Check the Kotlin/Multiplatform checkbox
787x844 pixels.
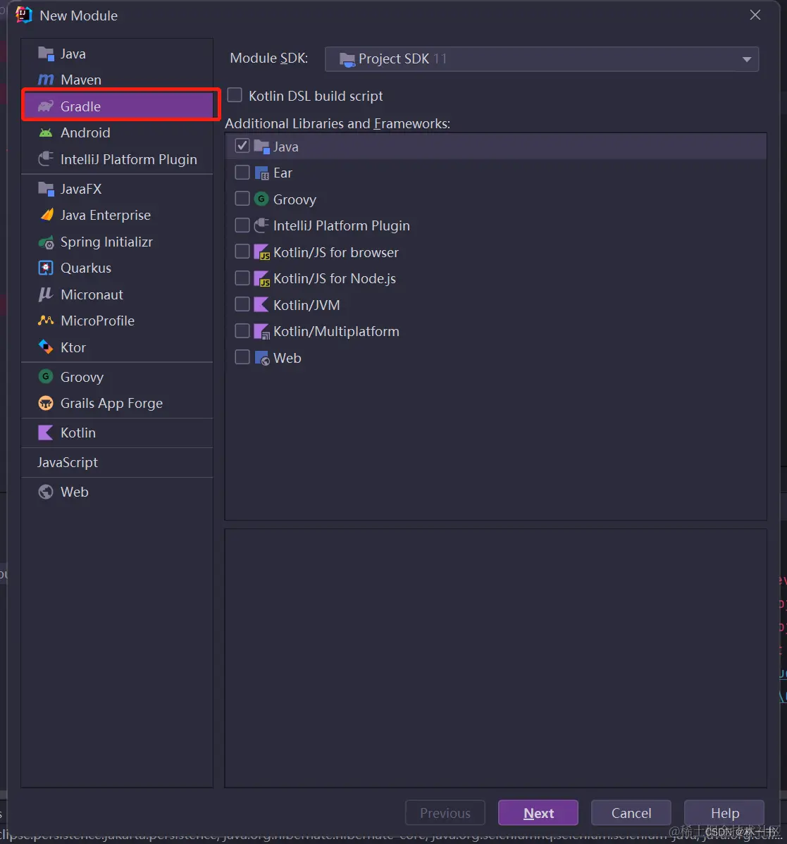coord(242,330)
